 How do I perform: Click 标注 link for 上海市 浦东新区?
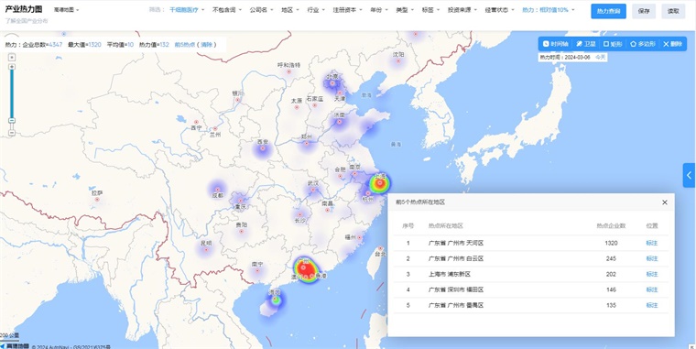pyautogui.click(x=652, y=274)
